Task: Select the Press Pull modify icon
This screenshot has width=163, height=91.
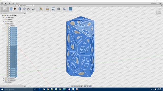Action: tap(20, 9)
